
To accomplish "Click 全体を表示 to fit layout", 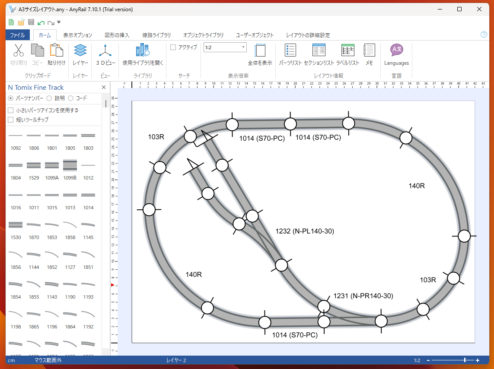I will (x=260, y=54).
